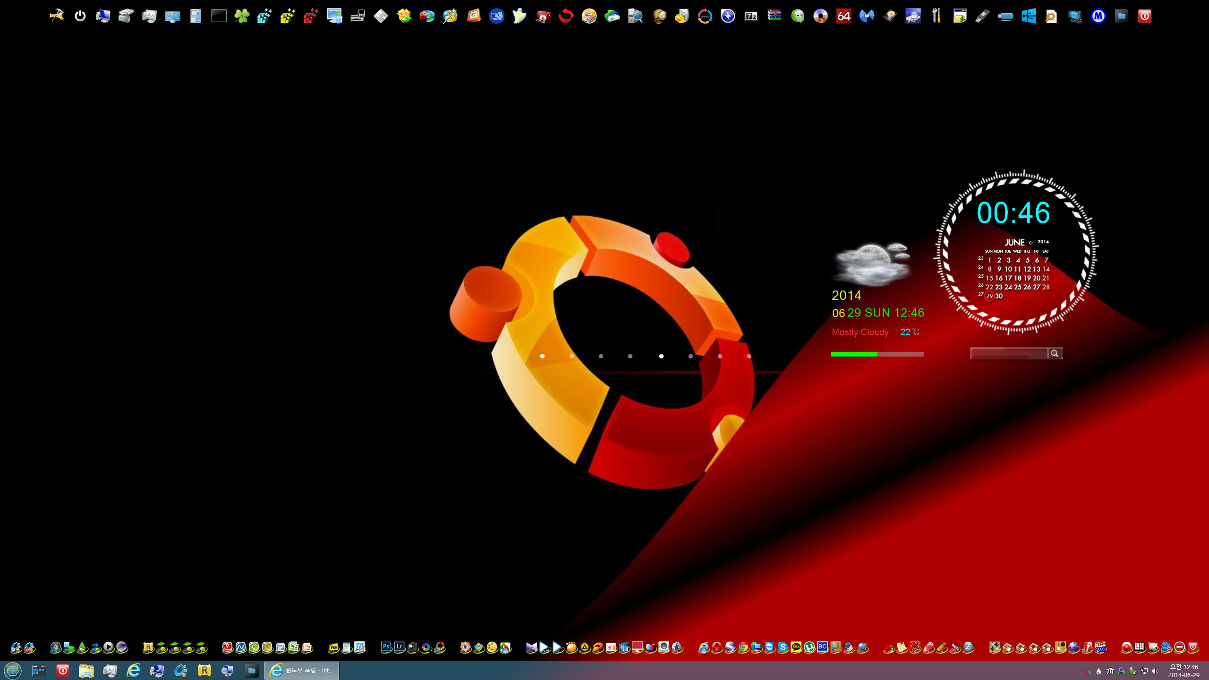This screenshot has height=680, width=1209.
Task: Switch to the 윈도우 포럼 Internet Explorer window
Action: pos(301,670)
